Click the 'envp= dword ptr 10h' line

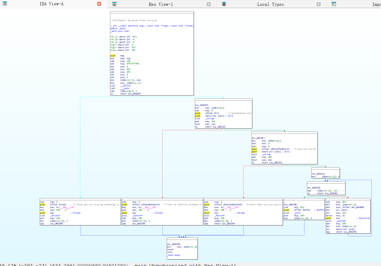pyautogui.click(x=123, y=50)
